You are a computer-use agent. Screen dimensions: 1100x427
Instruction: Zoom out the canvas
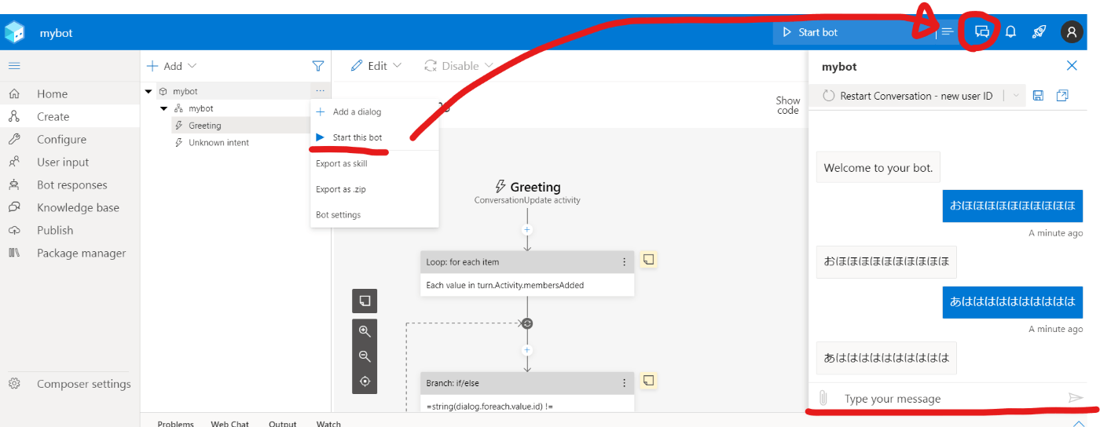[x=365, y=356]
